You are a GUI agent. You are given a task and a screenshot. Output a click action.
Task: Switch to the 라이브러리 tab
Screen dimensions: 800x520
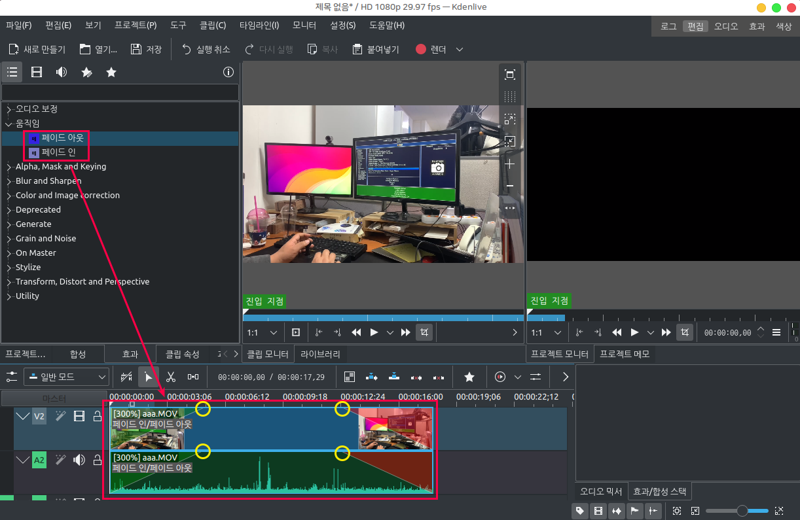320,354
